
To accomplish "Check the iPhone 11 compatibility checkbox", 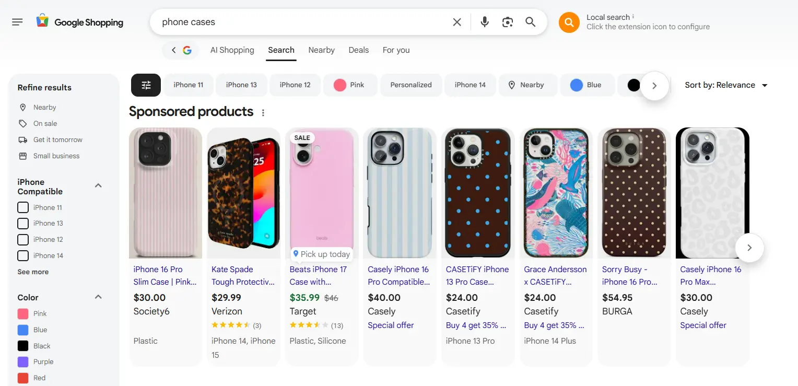I will [x=23, y=207].
